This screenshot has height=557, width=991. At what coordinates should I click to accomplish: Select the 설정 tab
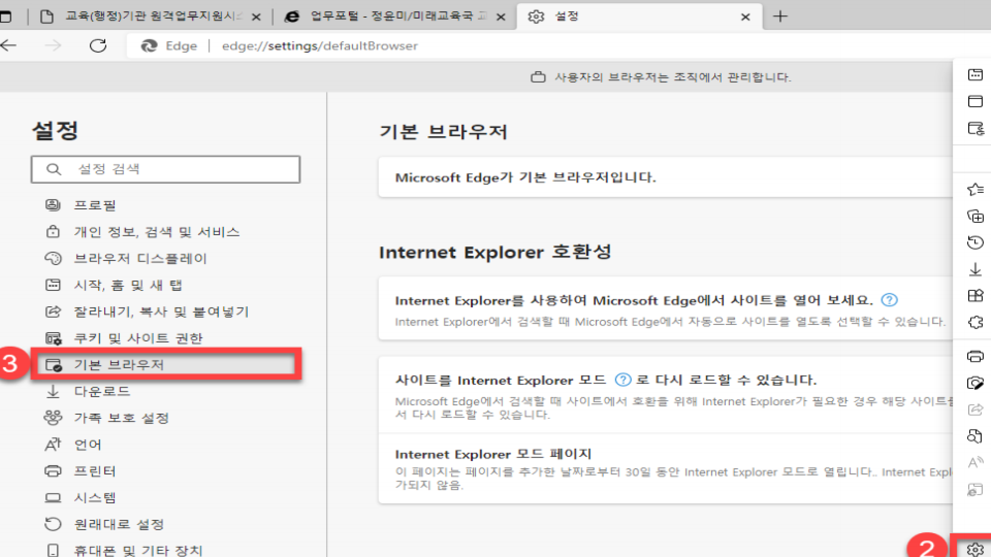pyautogui.click(x=639, y=17)
